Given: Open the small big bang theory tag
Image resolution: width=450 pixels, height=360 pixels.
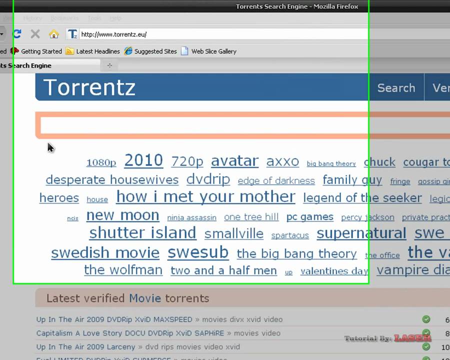Looking at the screenshot, I should (x=331, y=163).
